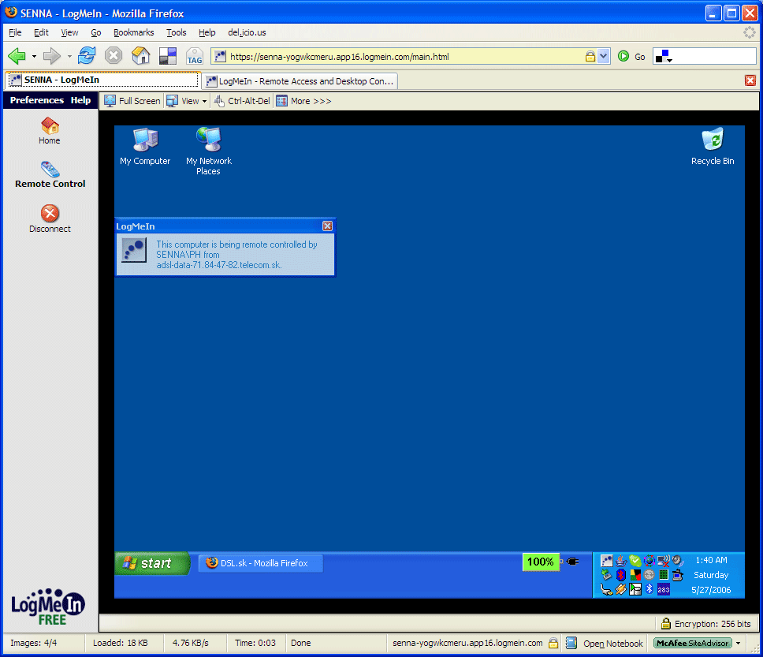Screen dimensions: 763x657
Task: Close the current browser tab
Action: pyautogui.click(x=750, y=80)
